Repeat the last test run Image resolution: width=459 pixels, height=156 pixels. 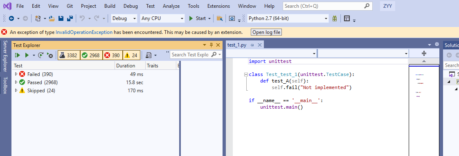pos(41,55)
